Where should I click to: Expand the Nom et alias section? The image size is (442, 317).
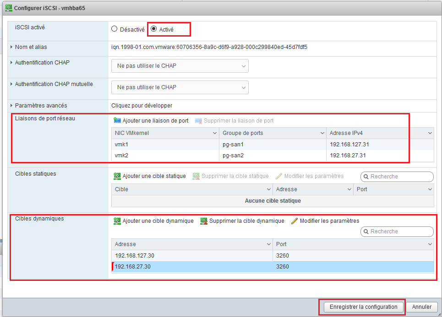point(11,47)
